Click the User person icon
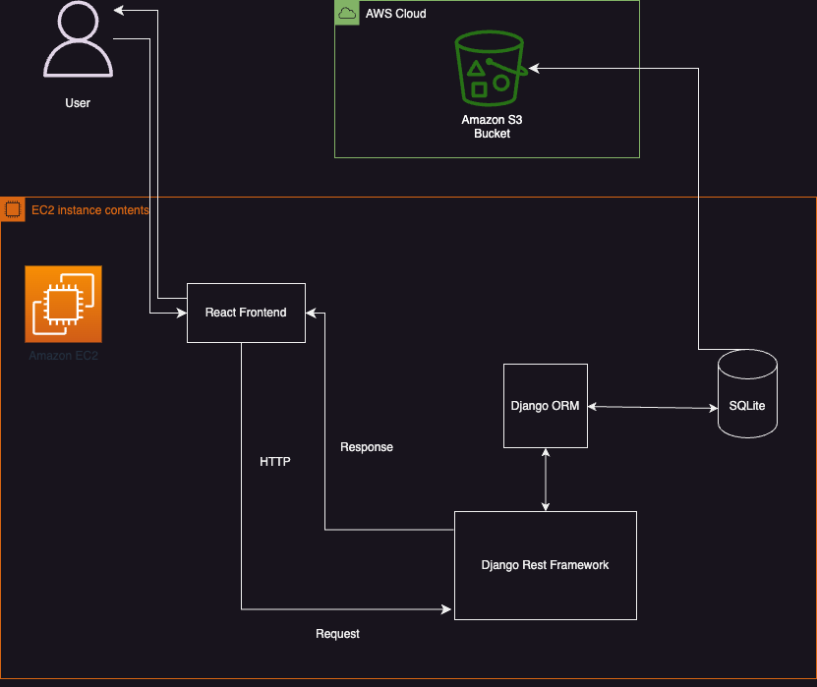Viewport: 817px width, 687px height. (78, 39)
